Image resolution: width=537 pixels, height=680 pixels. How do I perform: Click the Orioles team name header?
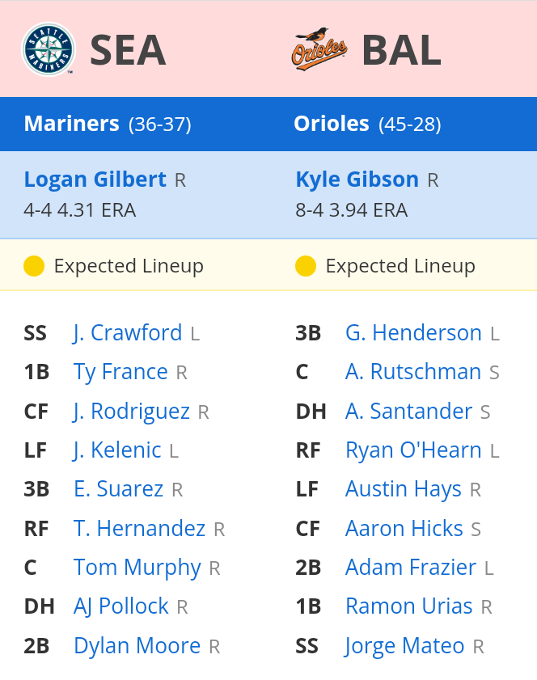[332, 124]
